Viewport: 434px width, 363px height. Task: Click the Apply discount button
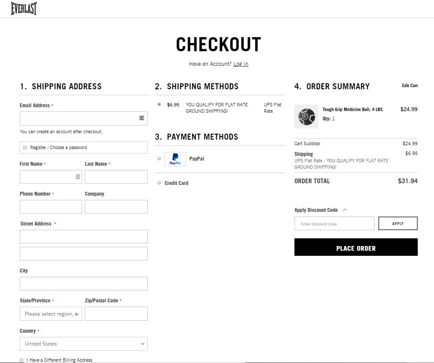tap(398, 223)
